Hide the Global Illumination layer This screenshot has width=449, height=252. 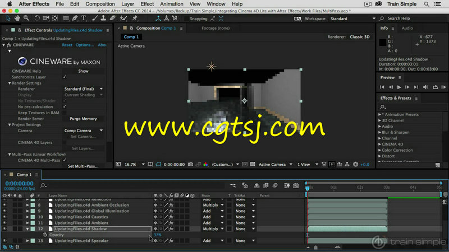(x=4, y=211)
